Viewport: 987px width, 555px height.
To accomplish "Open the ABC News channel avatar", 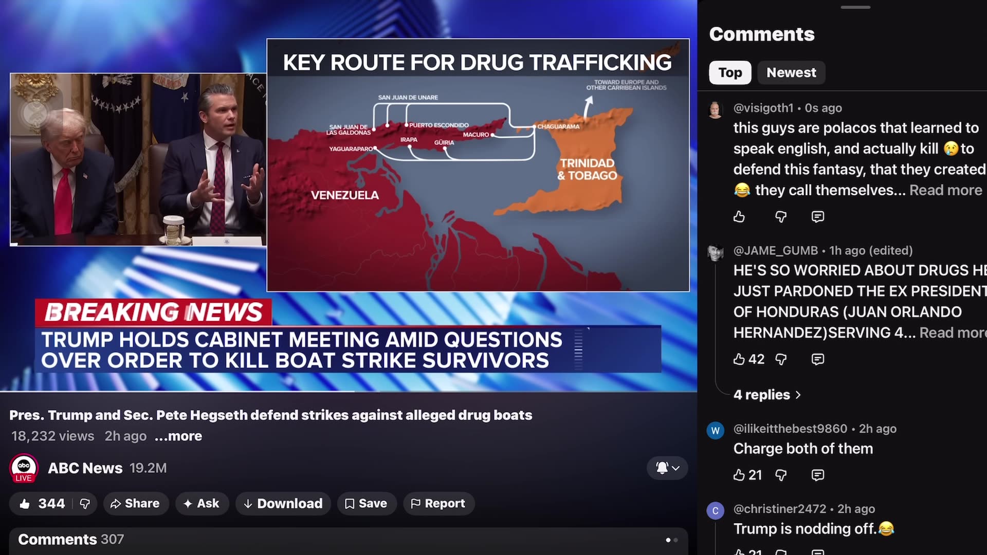I will 24,468.
